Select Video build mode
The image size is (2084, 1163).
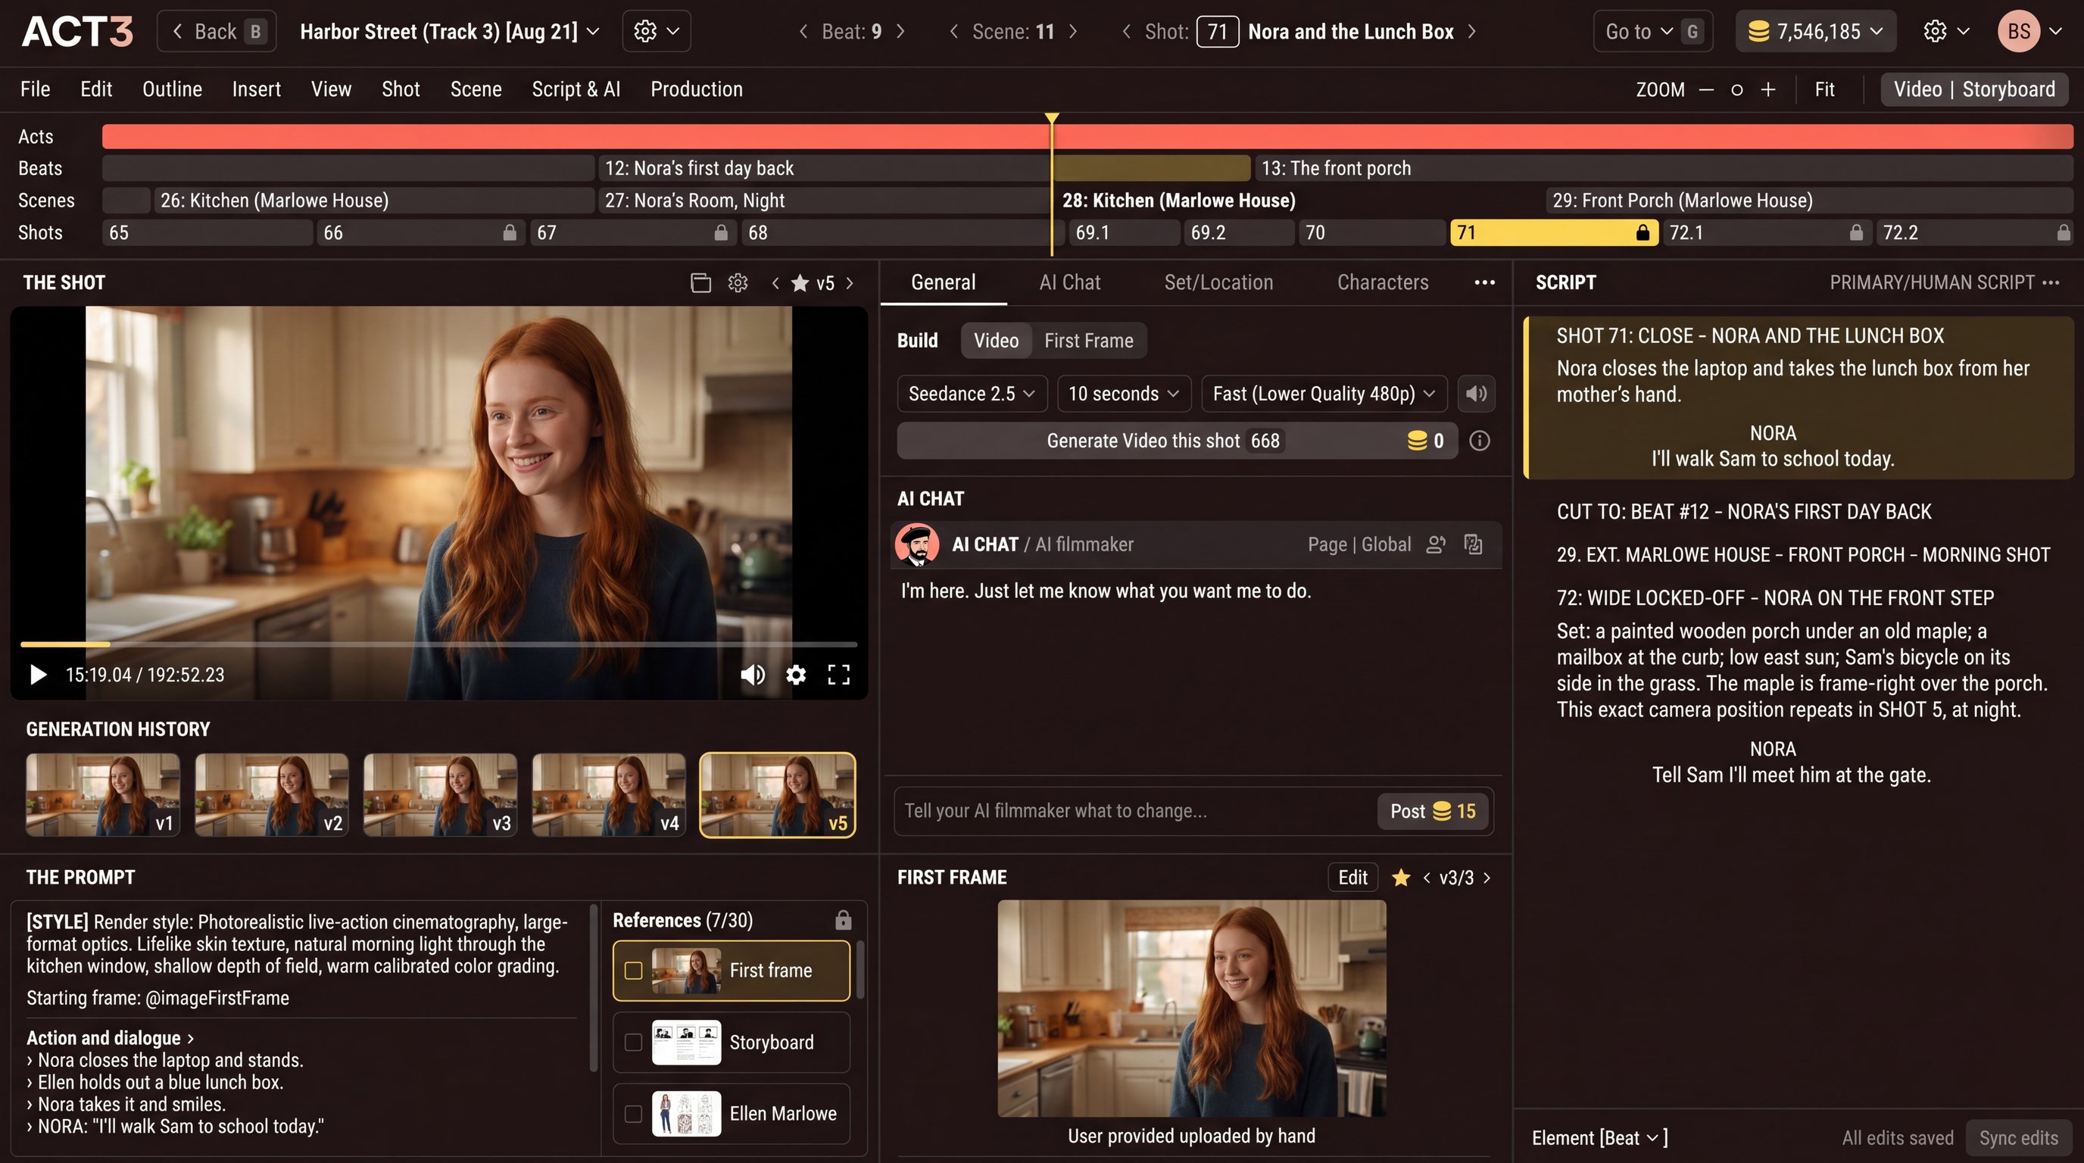[x=996, y=341]
